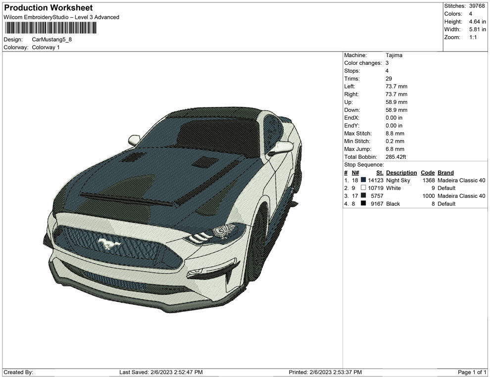Click the Black thread color swatch
The height and width of the screenshot is (377, 490).
point(363,204)
